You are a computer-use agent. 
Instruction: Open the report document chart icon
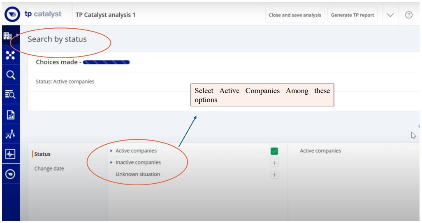10,115
